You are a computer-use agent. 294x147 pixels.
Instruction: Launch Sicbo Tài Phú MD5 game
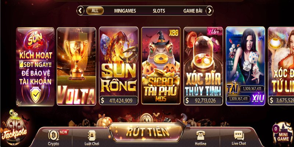(x=161, y=66)
